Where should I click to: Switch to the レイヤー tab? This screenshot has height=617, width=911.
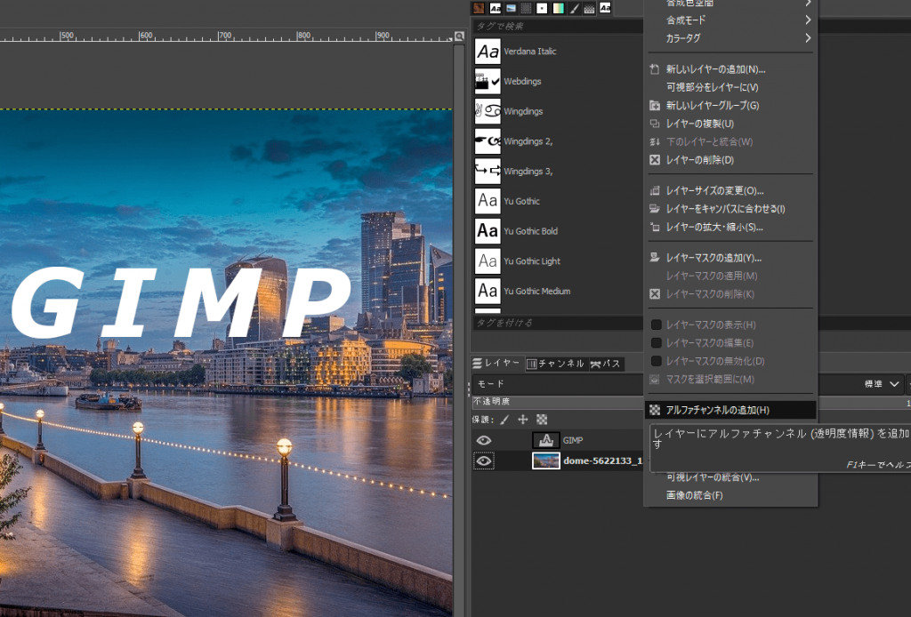496,364
